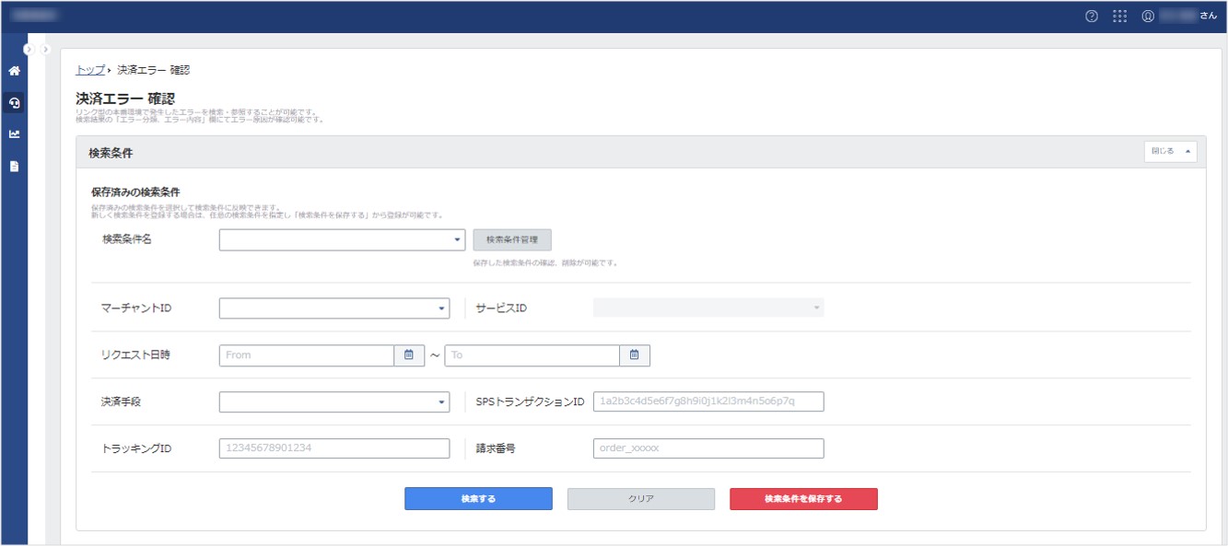Open the document icon in sidebar
Viewport: 1228px width, 546px height.
point(14,167)
